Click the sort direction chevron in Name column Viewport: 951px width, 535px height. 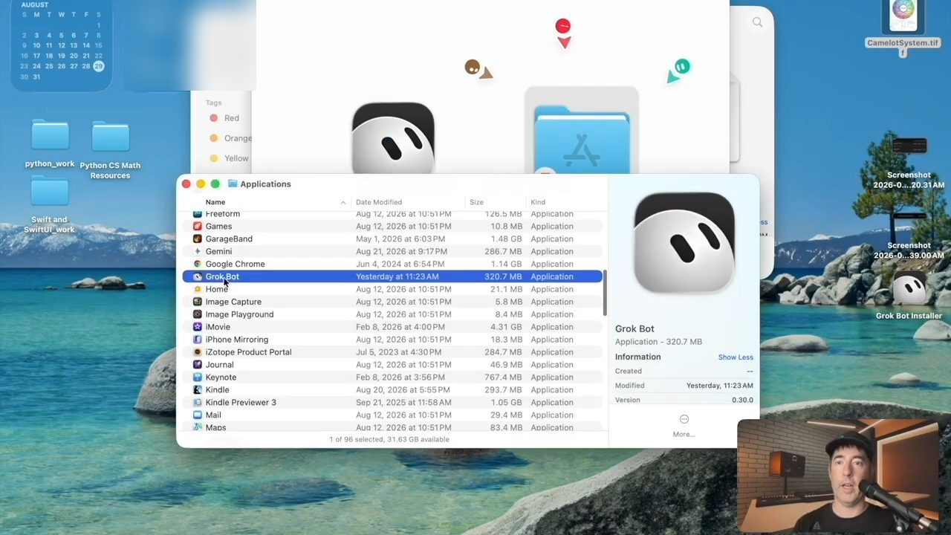(343, 202)
